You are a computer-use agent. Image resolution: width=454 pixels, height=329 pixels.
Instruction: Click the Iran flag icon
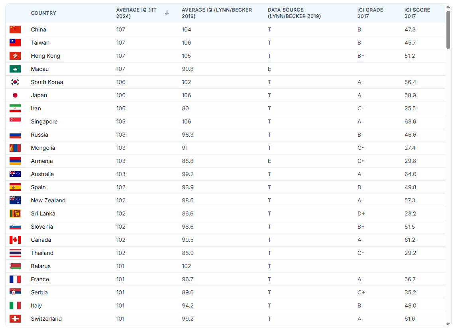point(15,108)
